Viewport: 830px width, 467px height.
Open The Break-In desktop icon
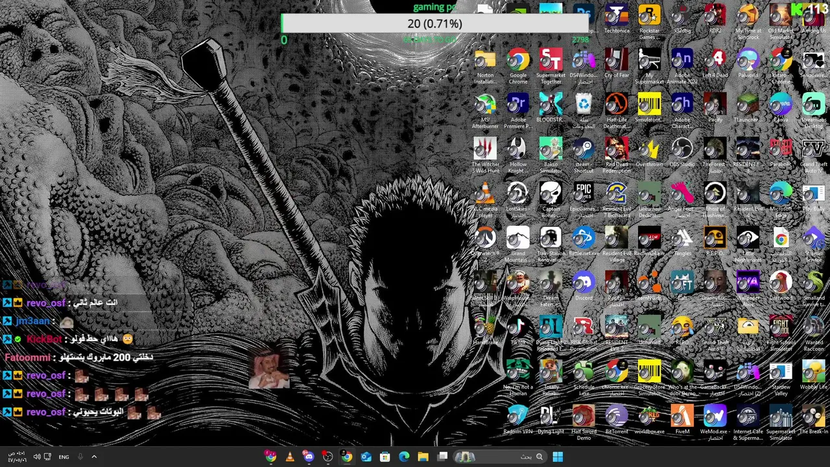click(813, 420)
